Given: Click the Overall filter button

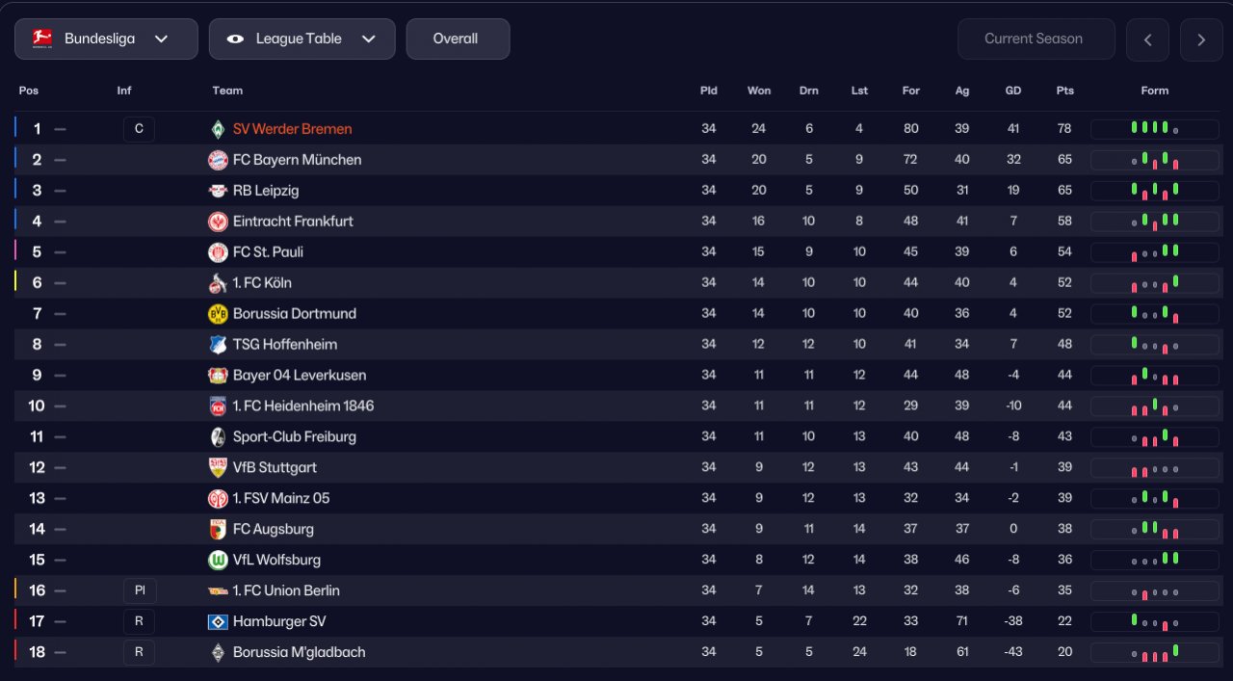Looking at the screenshot, I should tap(458, 39).
